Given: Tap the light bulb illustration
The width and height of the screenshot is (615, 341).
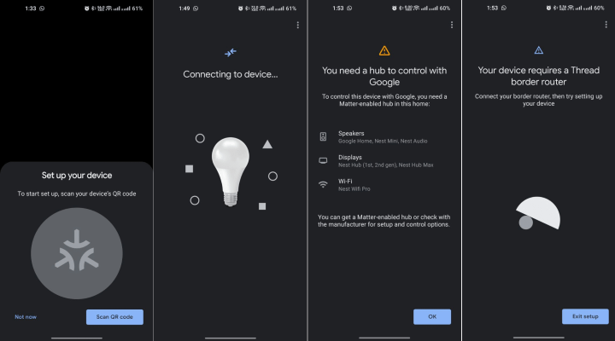Looking at the screenshot, I should pyautogui.click(x=231, y=171).
